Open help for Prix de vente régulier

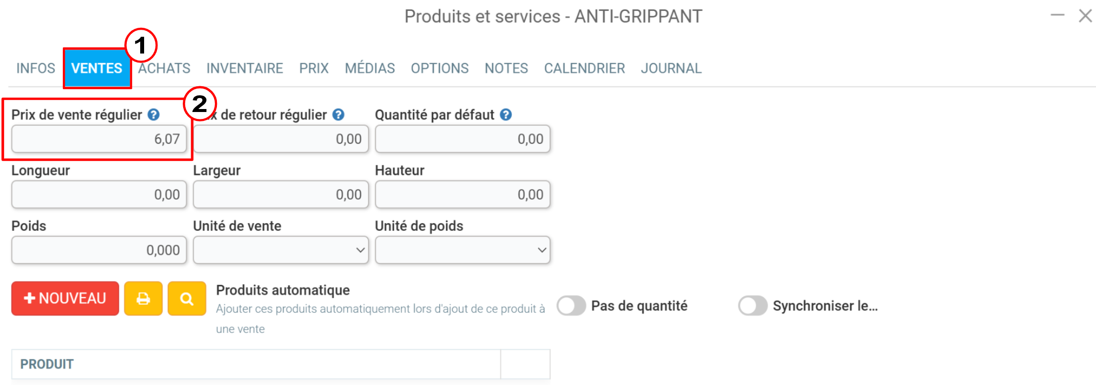click(154, 115)
